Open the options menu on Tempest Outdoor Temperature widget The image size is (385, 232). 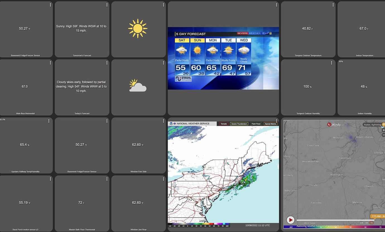tap(333, 4)
